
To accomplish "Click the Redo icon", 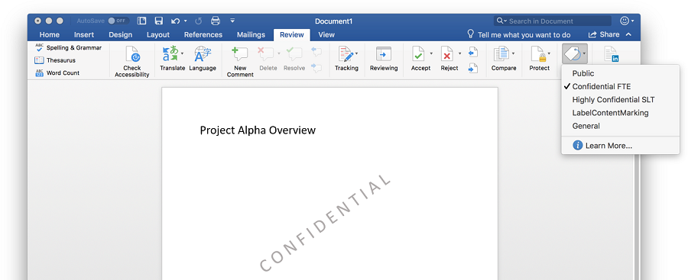I will [x=198, y=21].
